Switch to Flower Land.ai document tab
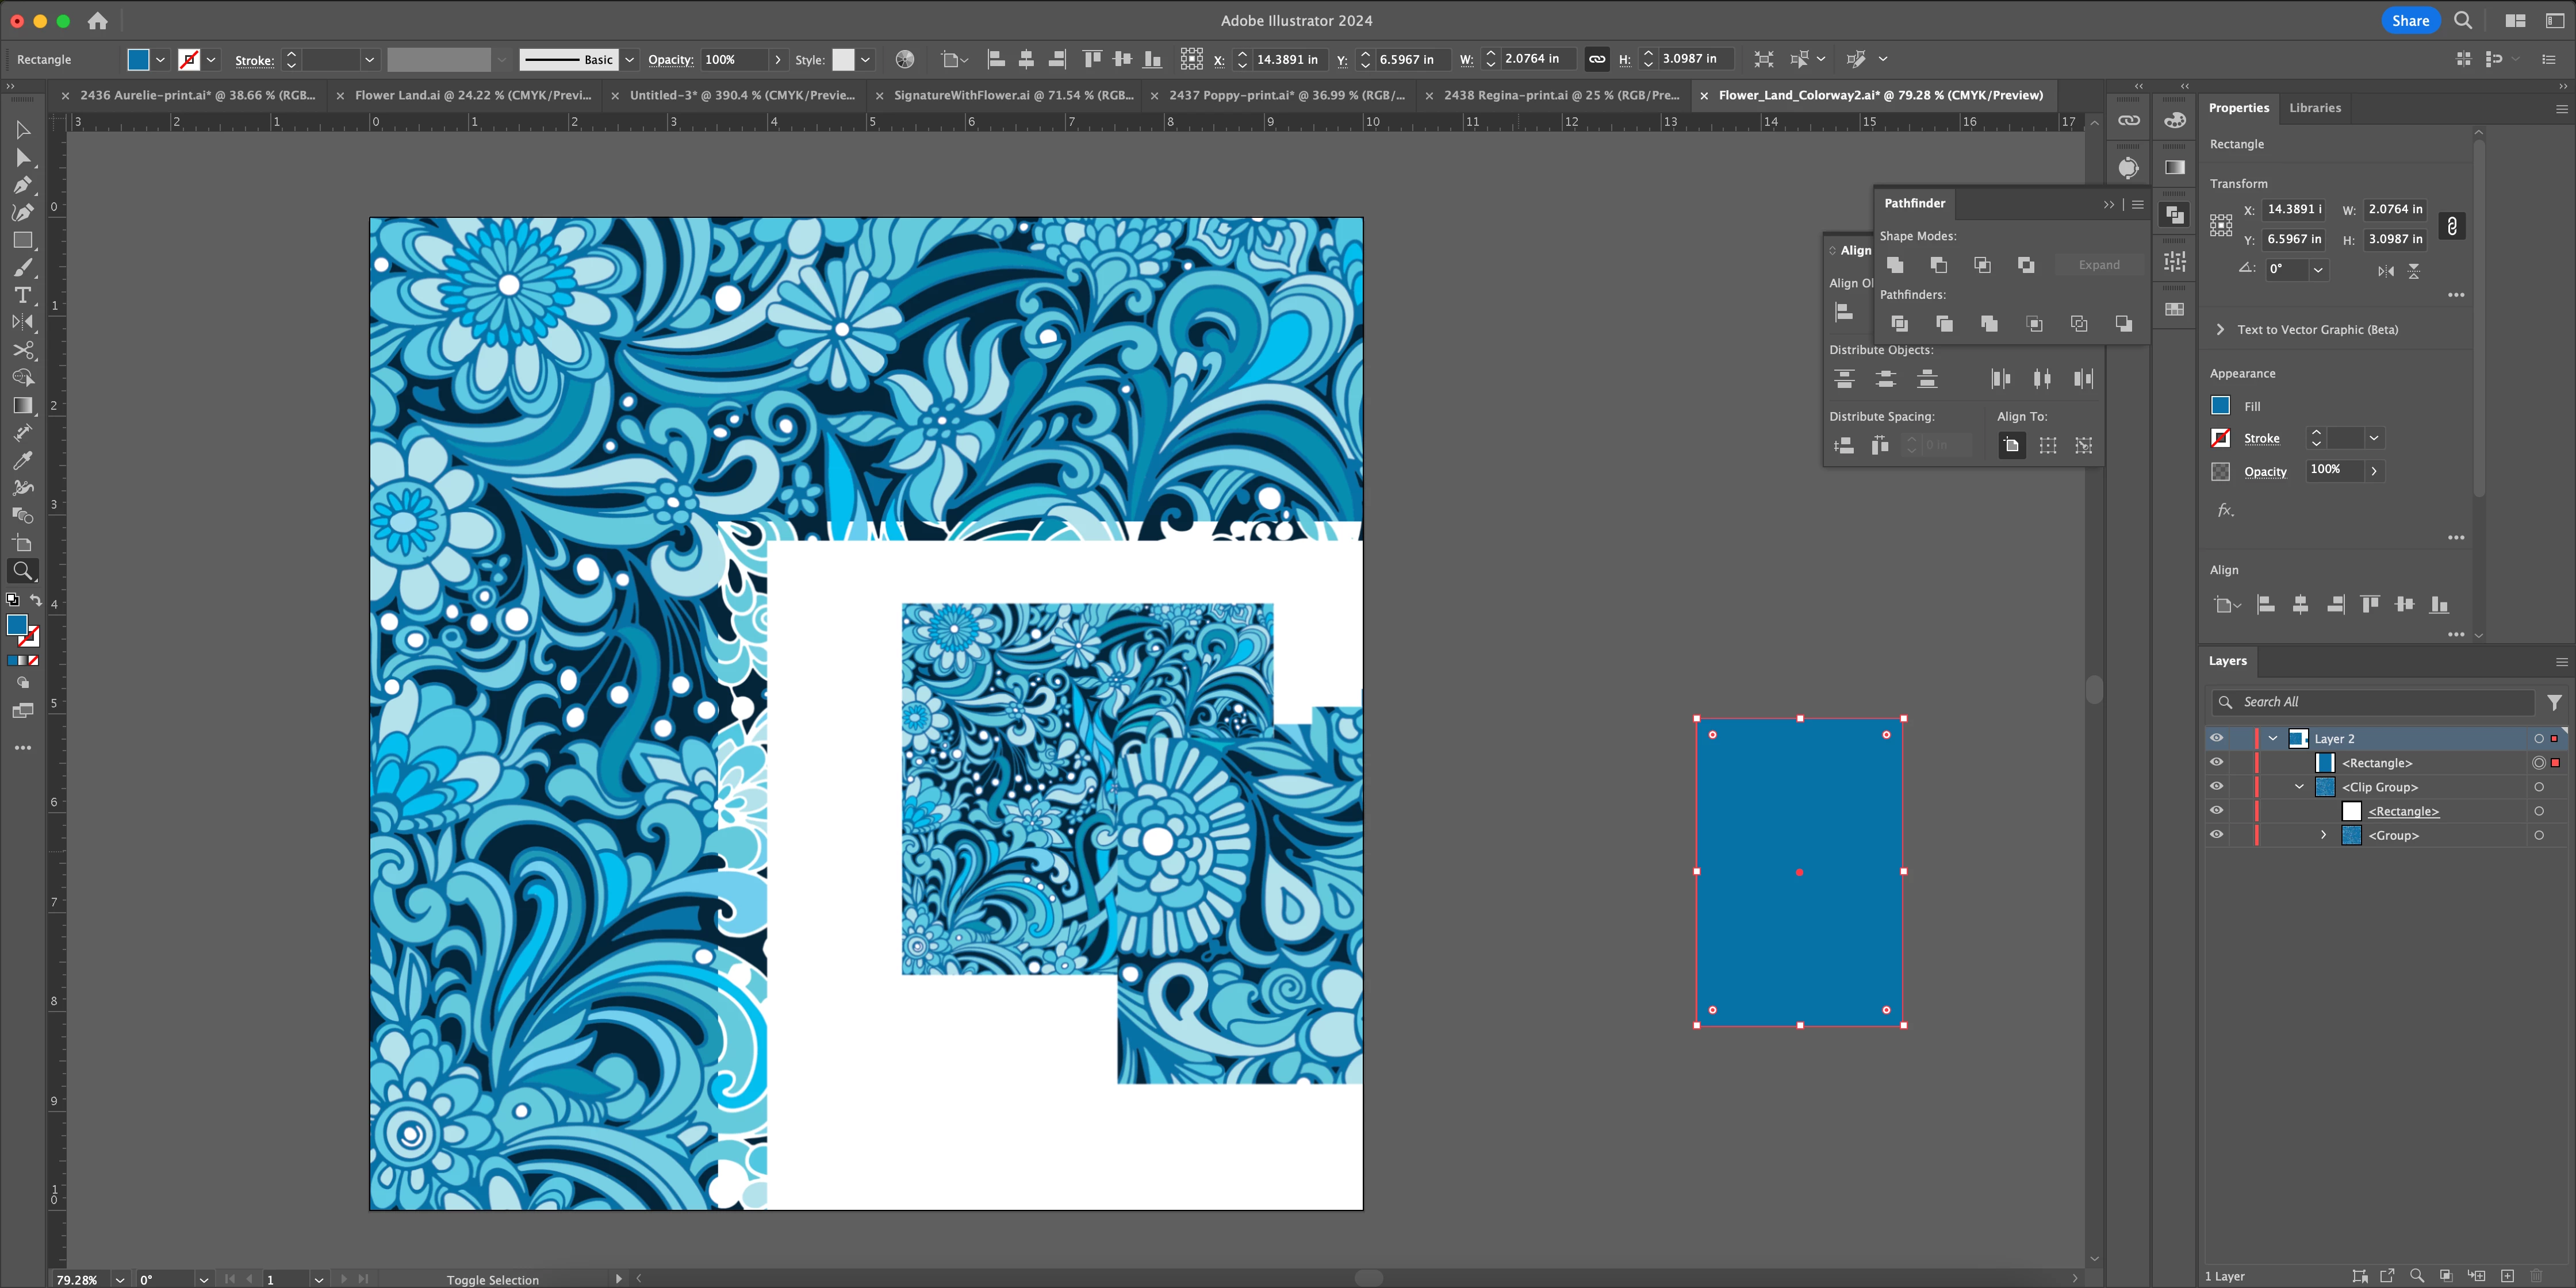The height and width of the screenshot is (1288, 2576). [x=472, y=95]
